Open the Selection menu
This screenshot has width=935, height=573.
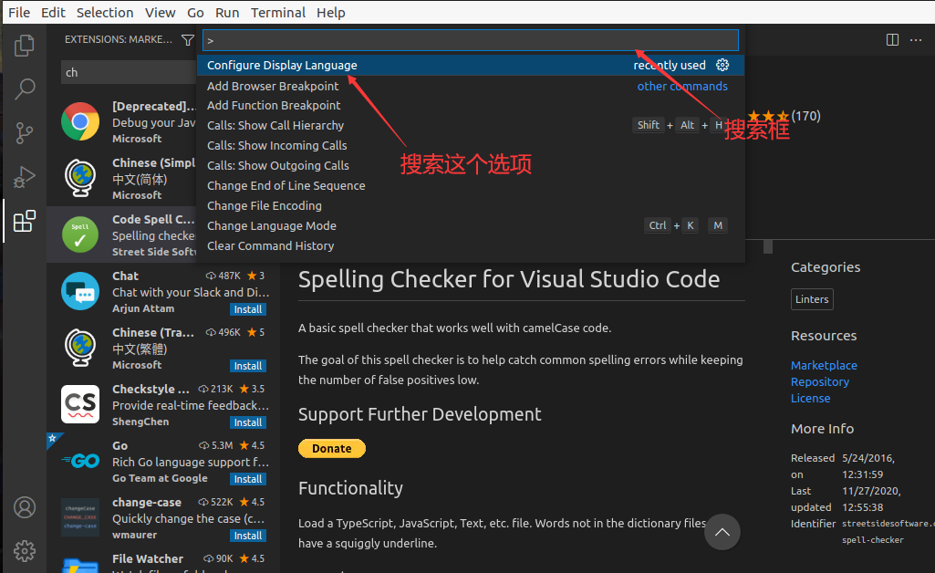tap(105, 13)
